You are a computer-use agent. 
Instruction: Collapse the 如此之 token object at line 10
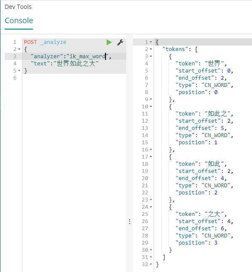151,107
